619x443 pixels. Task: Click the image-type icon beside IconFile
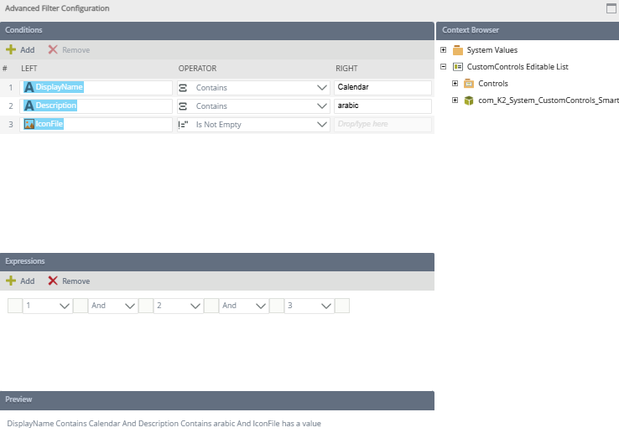pos(29,124)
